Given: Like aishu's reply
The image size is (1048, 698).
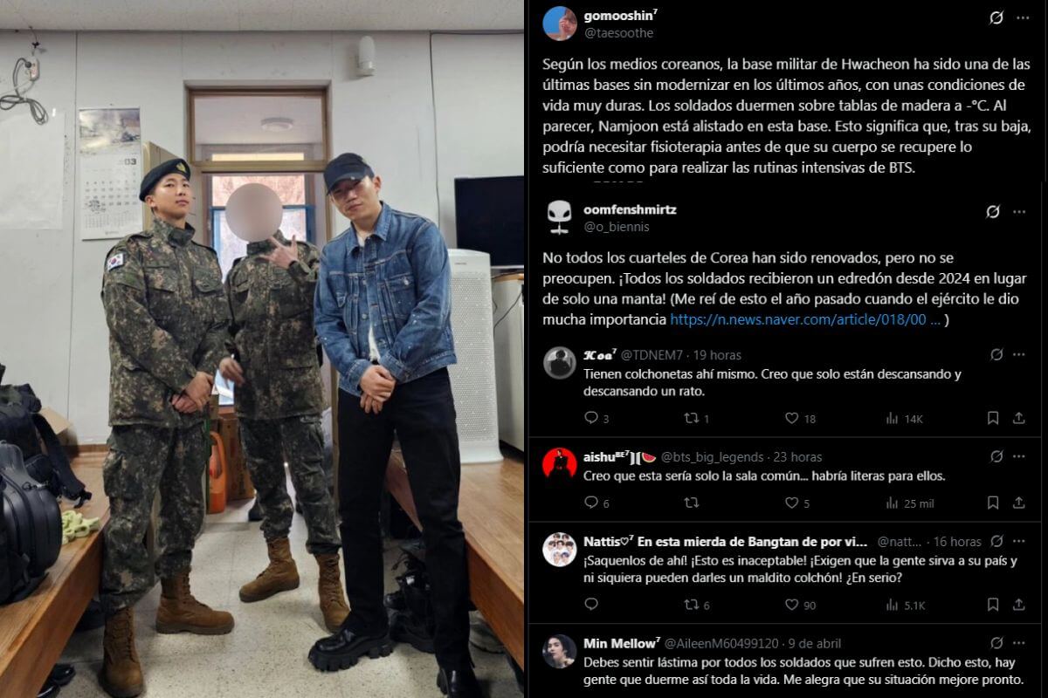Looking at the screenshot, I should tap(791, 503).
